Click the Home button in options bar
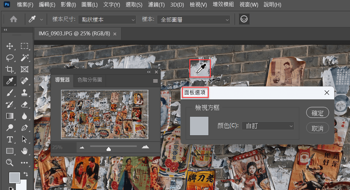The image size is (350, 190). point(14,19)
